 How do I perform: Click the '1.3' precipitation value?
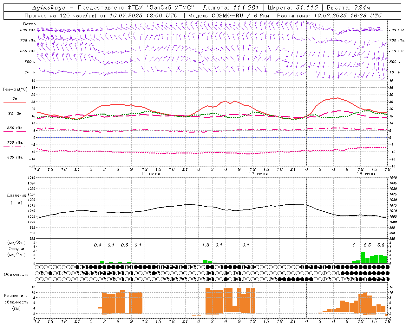(x=206, y=245)
